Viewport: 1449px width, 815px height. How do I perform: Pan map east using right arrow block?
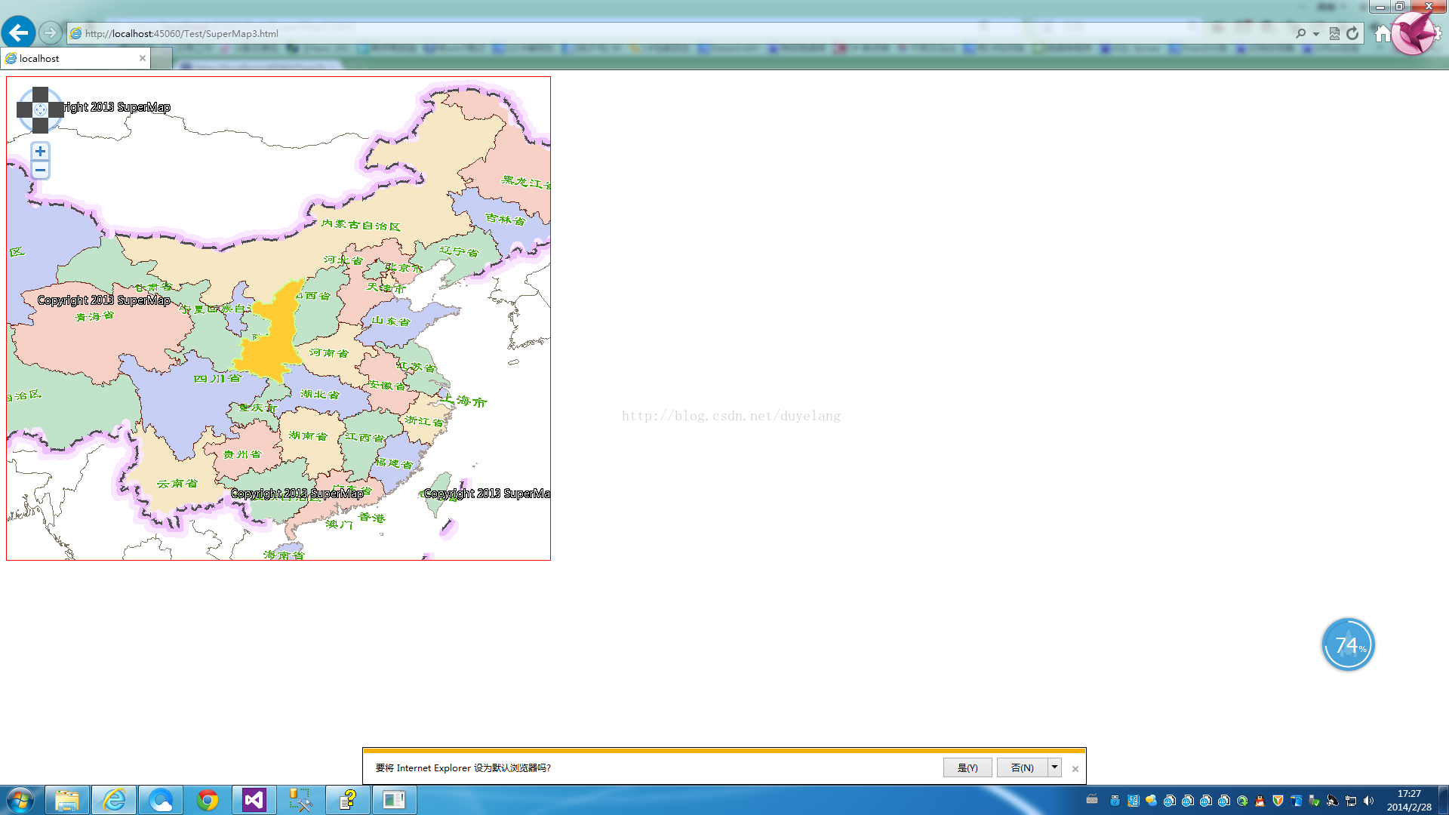point(57,110)
